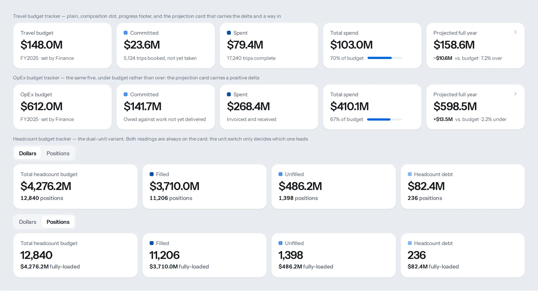Viewport: 538px width, 291px height.
Task: Click the +$13.5M delta value
Action: click(x=443, y=119)
